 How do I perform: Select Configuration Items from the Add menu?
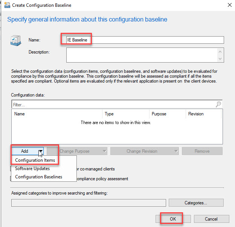pos(35,160)
